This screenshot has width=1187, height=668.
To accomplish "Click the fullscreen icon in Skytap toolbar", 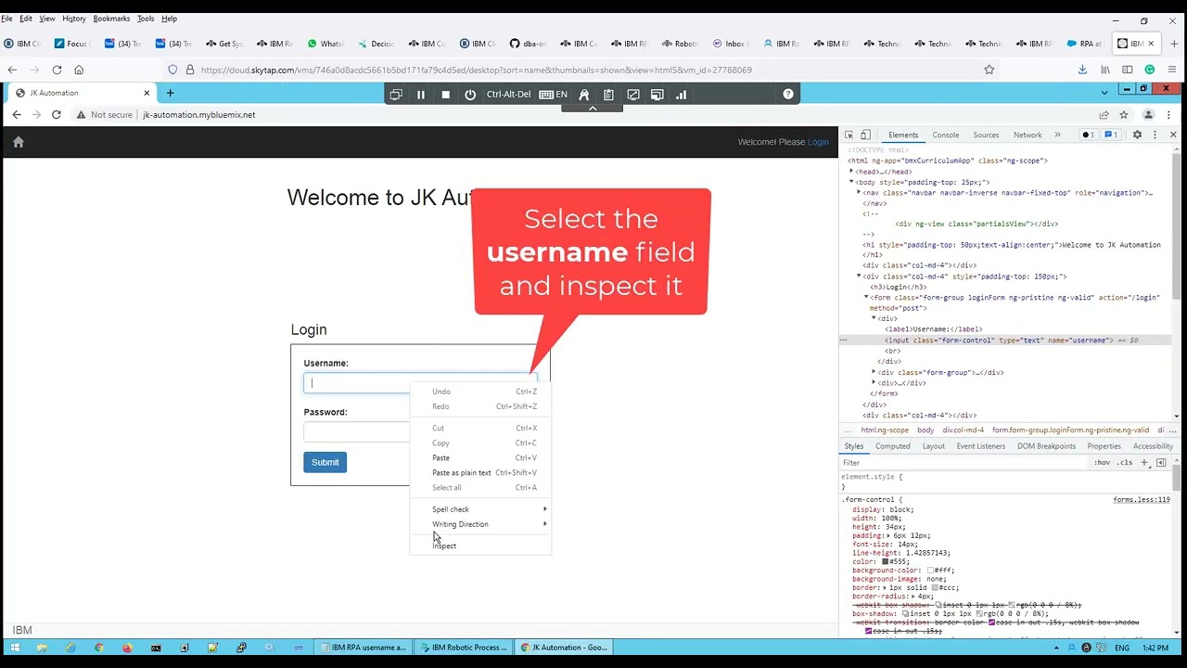I will point(633,95).
